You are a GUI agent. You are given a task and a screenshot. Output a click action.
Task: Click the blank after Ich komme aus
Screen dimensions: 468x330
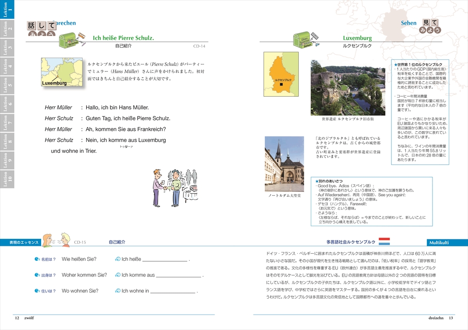(x=178, y=276)
